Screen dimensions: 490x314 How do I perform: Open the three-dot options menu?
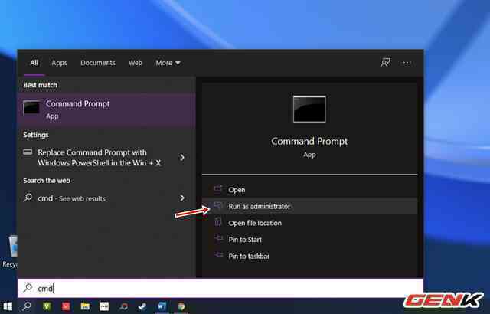[x=407, y=63]
